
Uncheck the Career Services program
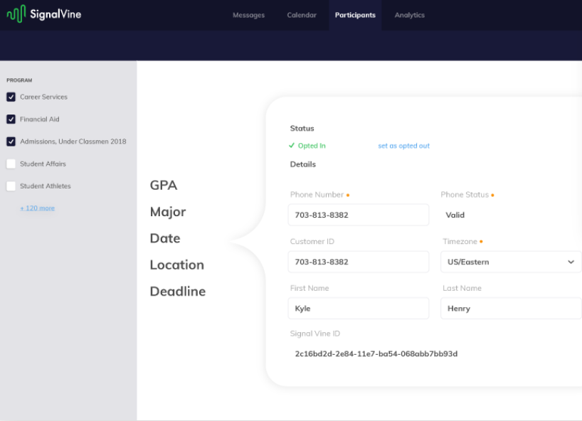click(x=10, y=97)
